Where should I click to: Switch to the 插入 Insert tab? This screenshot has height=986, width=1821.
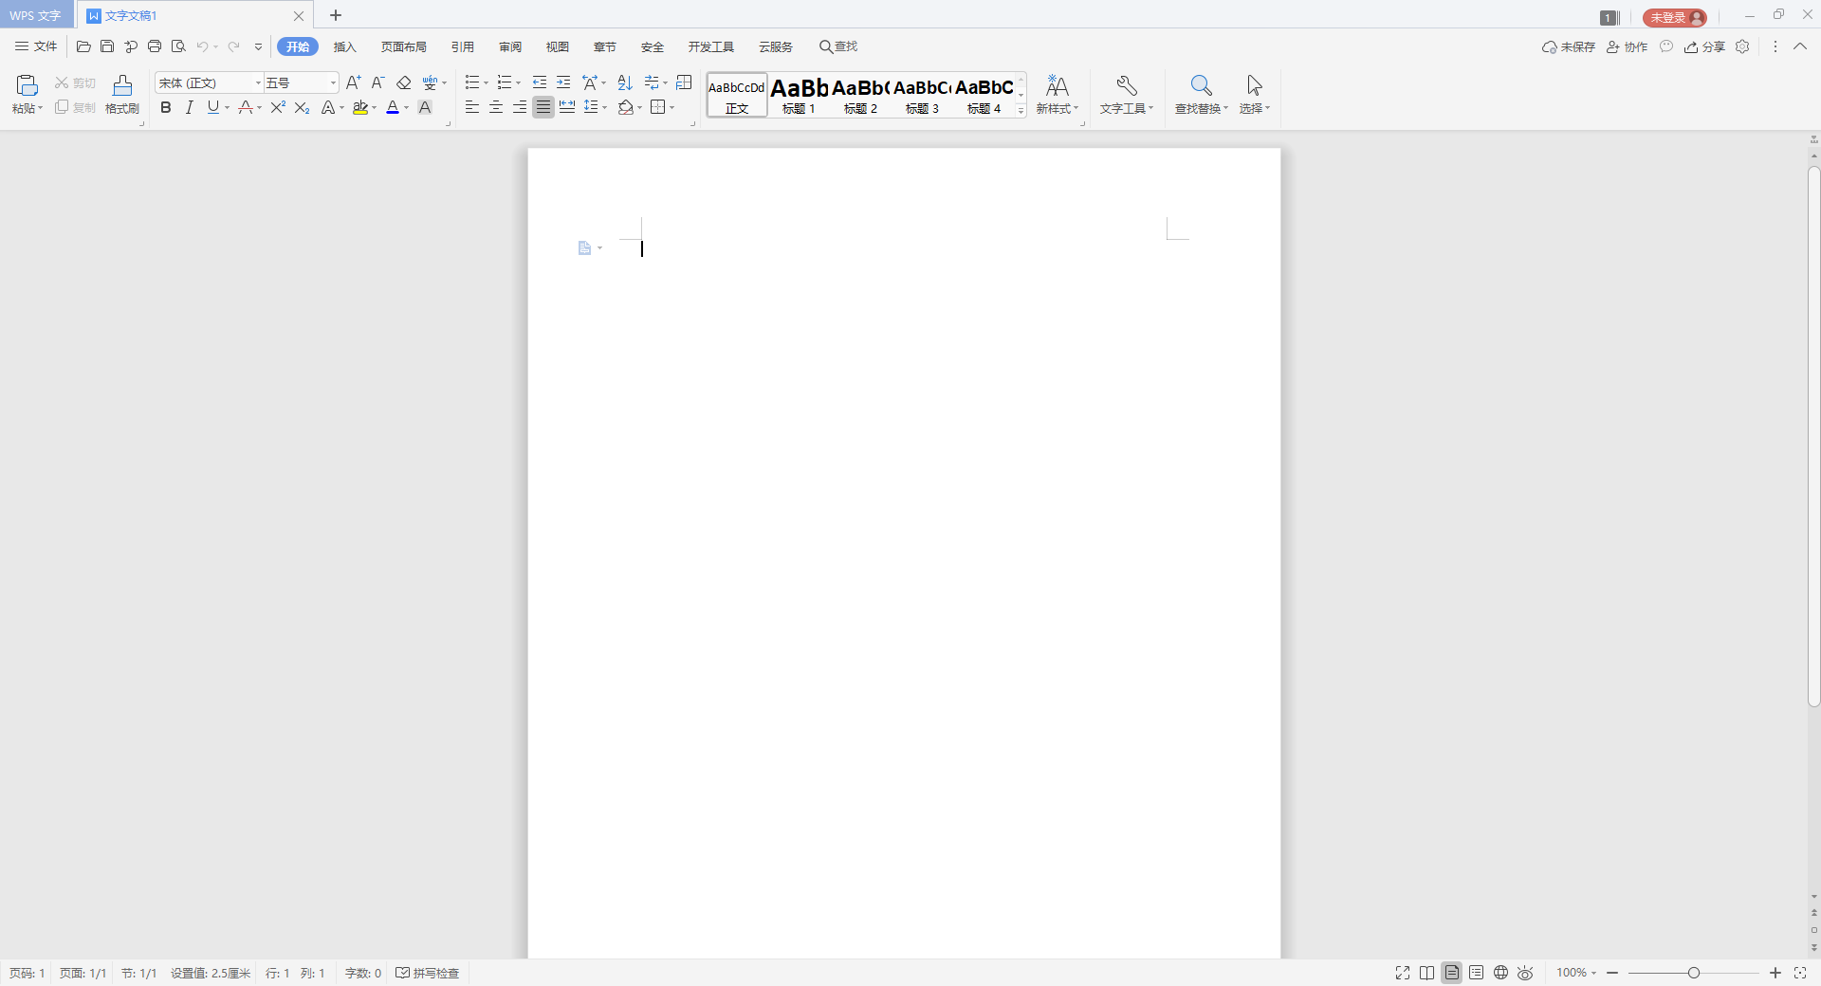pyautogui.click(x=344, y=46)
